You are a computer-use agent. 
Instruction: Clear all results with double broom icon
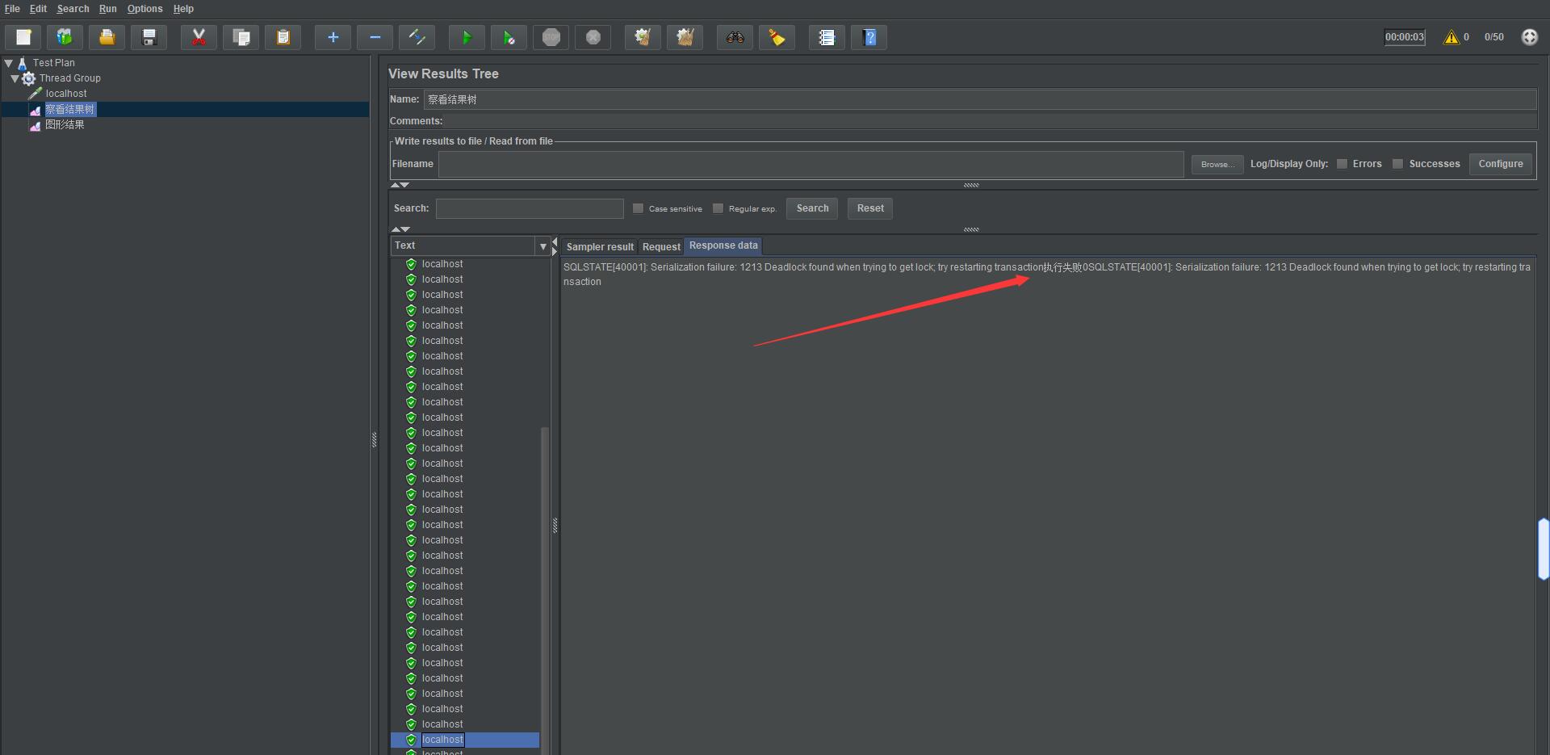(x=685, y=37)
